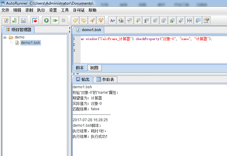227x156 pixels.
Task: Switch to the 视图 tab
Action: click(x=94, y=68)
